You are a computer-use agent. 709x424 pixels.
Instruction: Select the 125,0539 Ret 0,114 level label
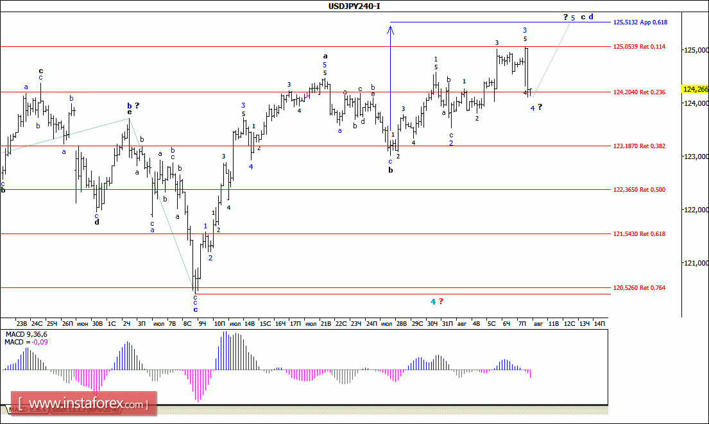click(639, 47)
